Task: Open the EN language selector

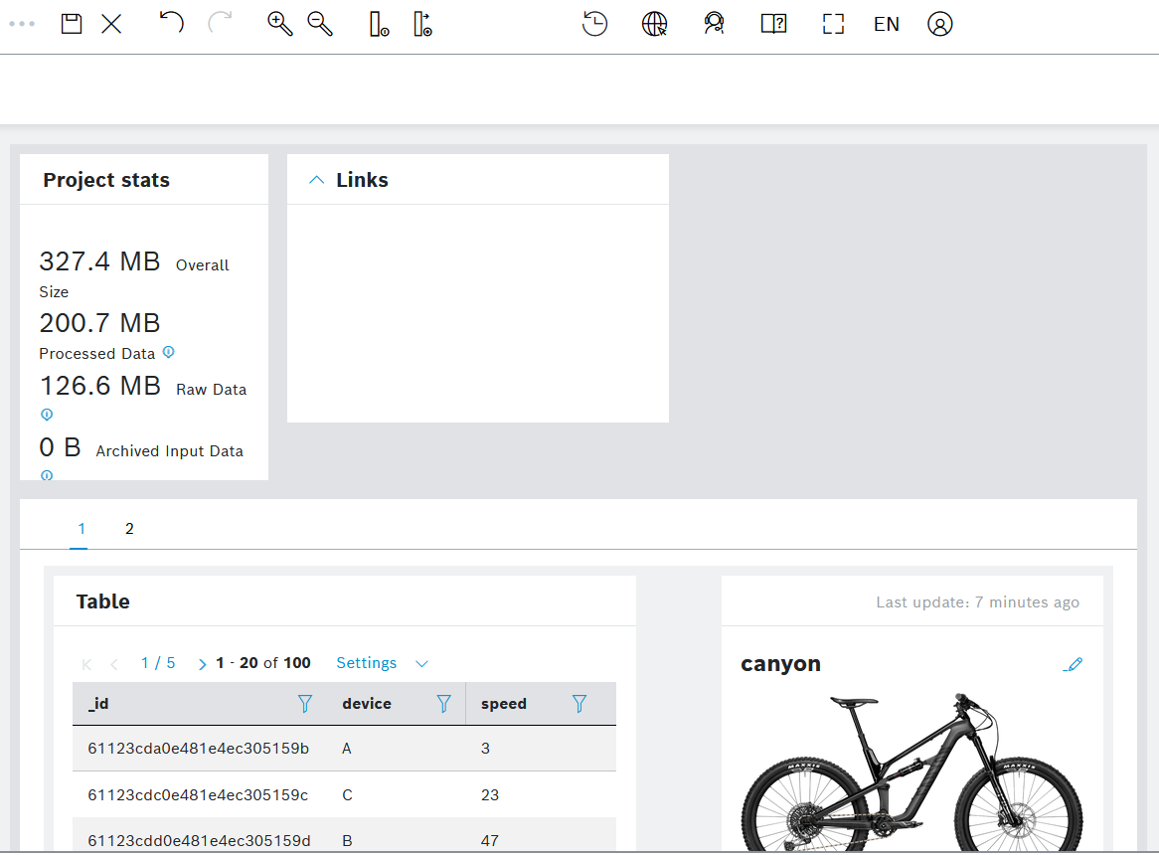Action: pyautogui.click(x=886, y=24)
